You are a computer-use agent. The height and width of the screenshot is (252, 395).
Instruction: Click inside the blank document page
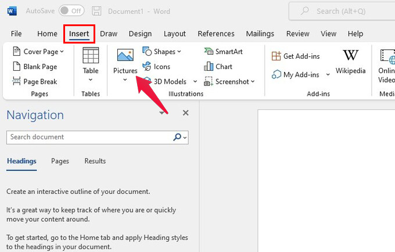point(326,181)
